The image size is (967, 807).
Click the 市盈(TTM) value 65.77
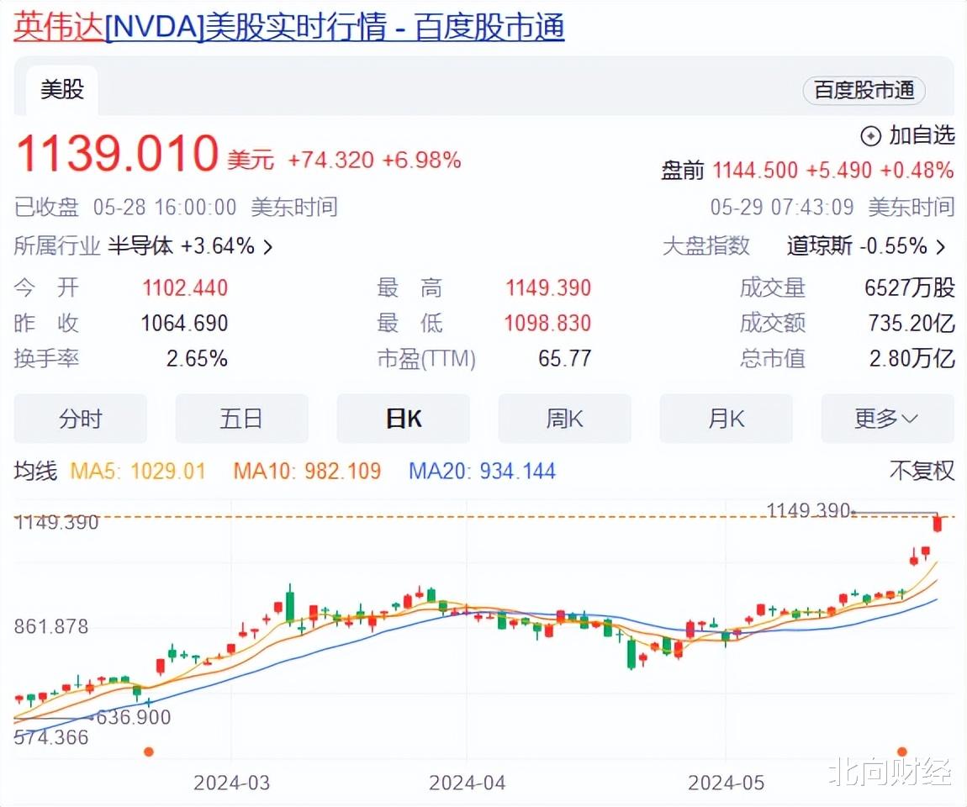click(564, 358)
